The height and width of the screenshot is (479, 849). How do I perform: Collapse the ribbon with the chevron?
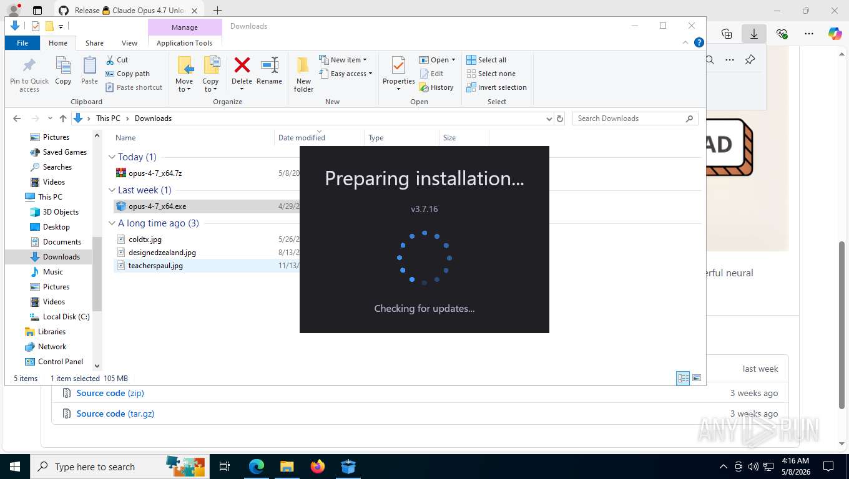click(686, 43)
